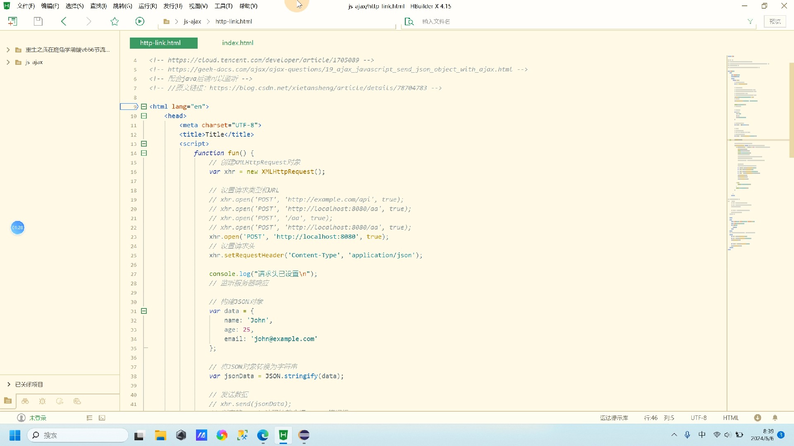Switch to the index.html tab

(237, 43)
